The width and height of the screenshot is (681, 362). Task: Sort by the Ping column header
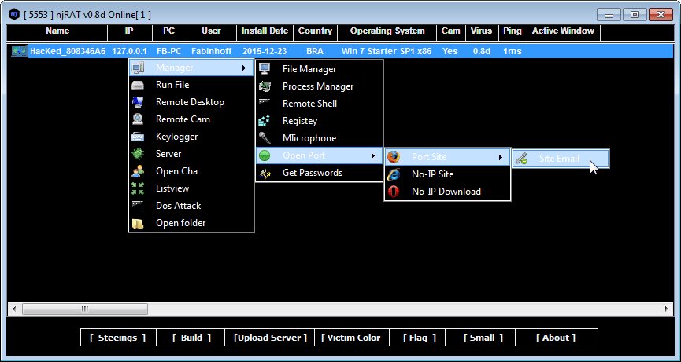[513, 31]
